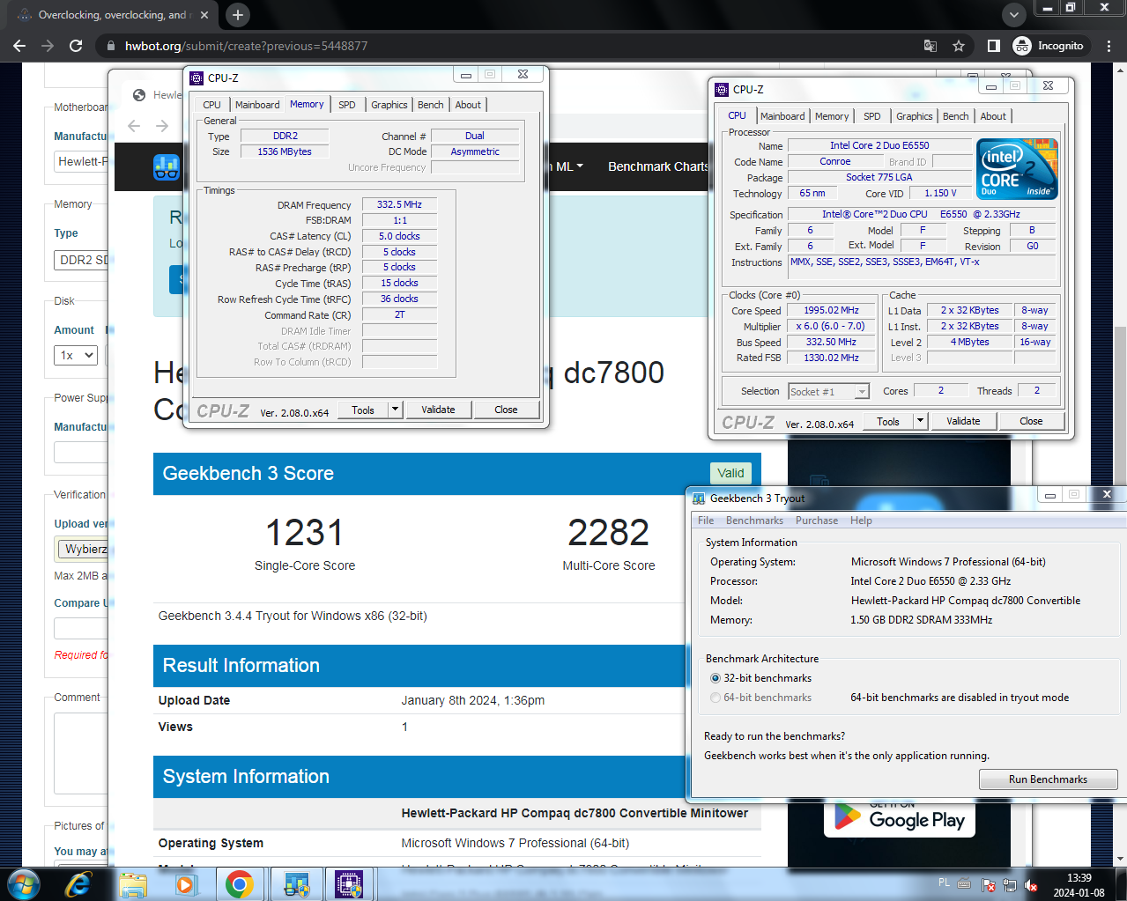Click the Comment text area
Image resolution: width=1127 pixels, height=901 pixels.
coord(81,754)
